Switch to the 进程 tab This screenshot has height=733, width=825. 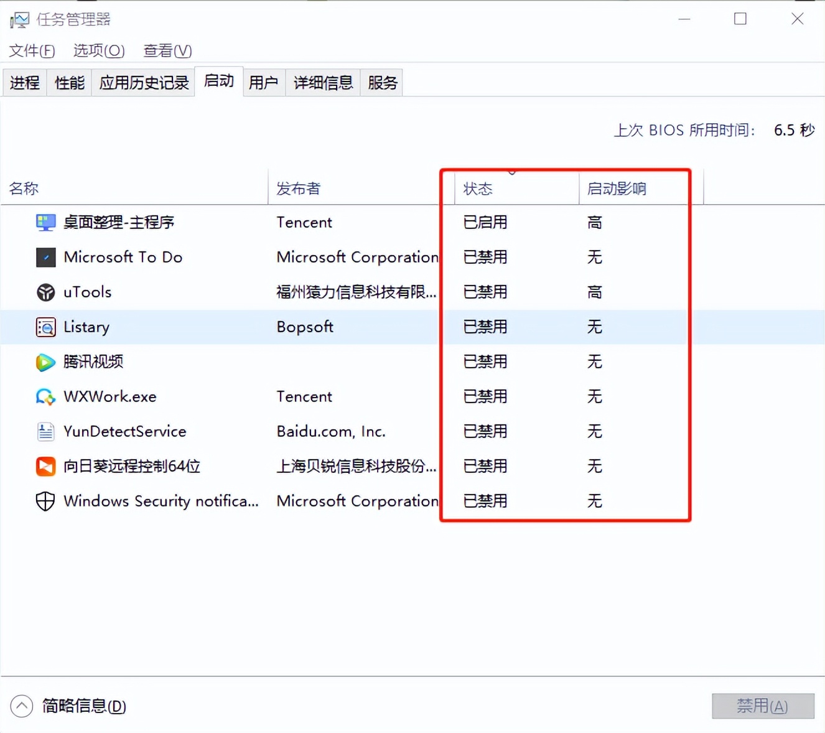[x=24, y=82]
